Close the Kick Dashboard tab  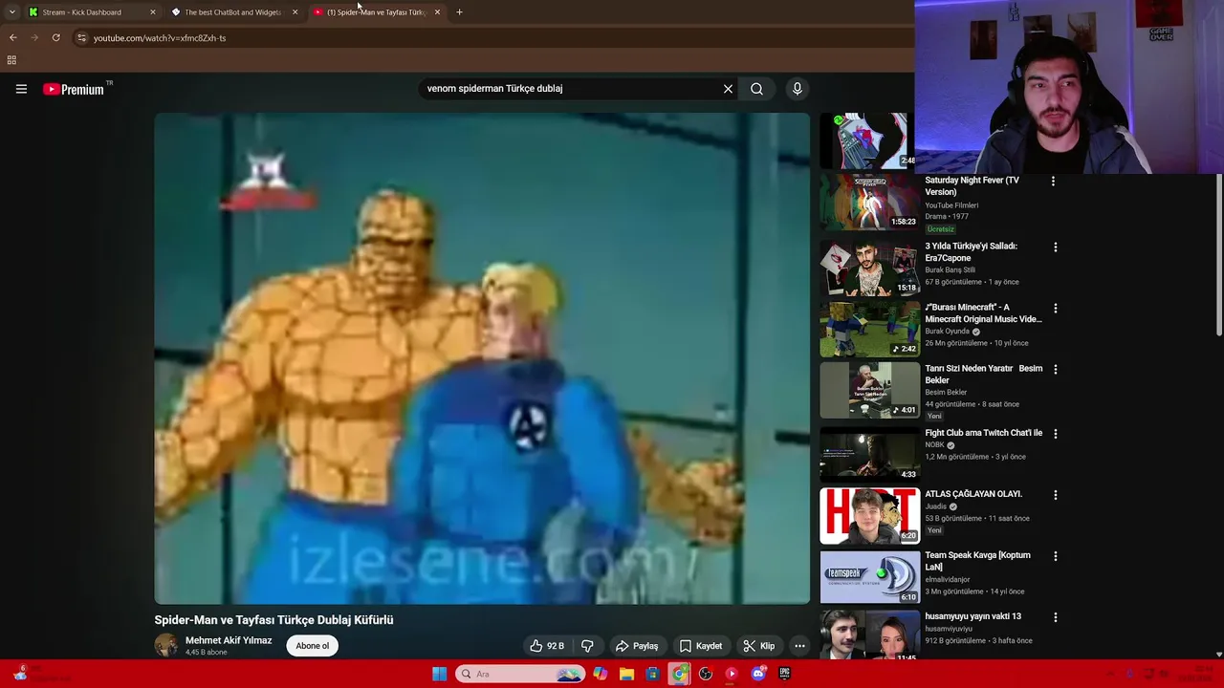pos(153,12)
